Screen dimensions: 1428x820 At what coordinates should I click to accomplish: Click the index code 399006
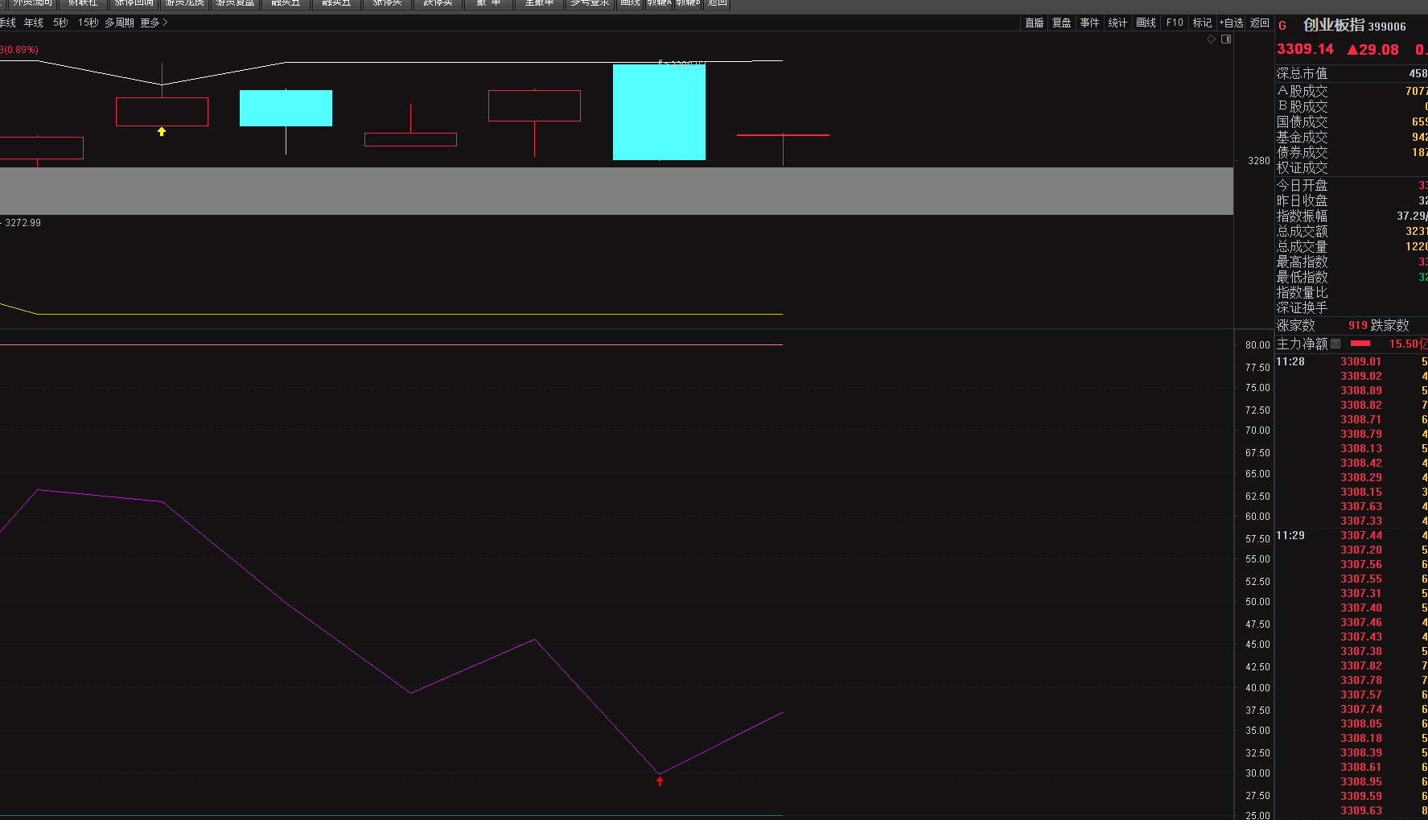1387,27
